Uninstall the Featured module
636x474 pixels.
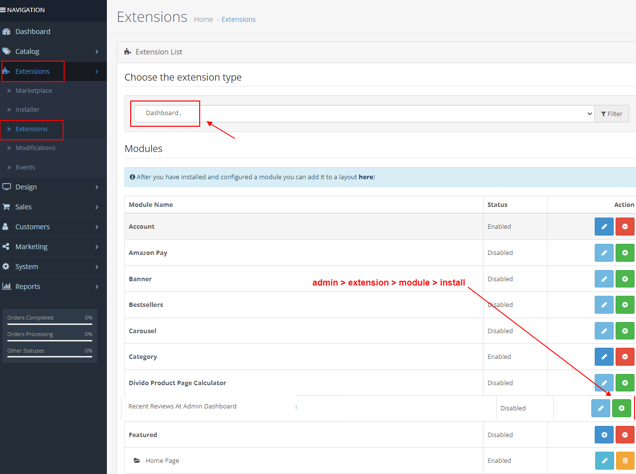[x=625, y=435]
